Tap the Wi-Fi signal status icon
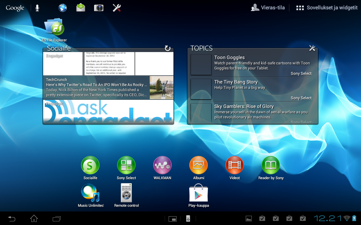361x225 pixels. tap(347, 218)
